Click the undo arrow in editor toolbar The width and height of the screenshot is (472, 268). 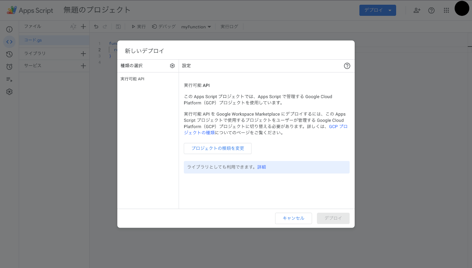96,27
